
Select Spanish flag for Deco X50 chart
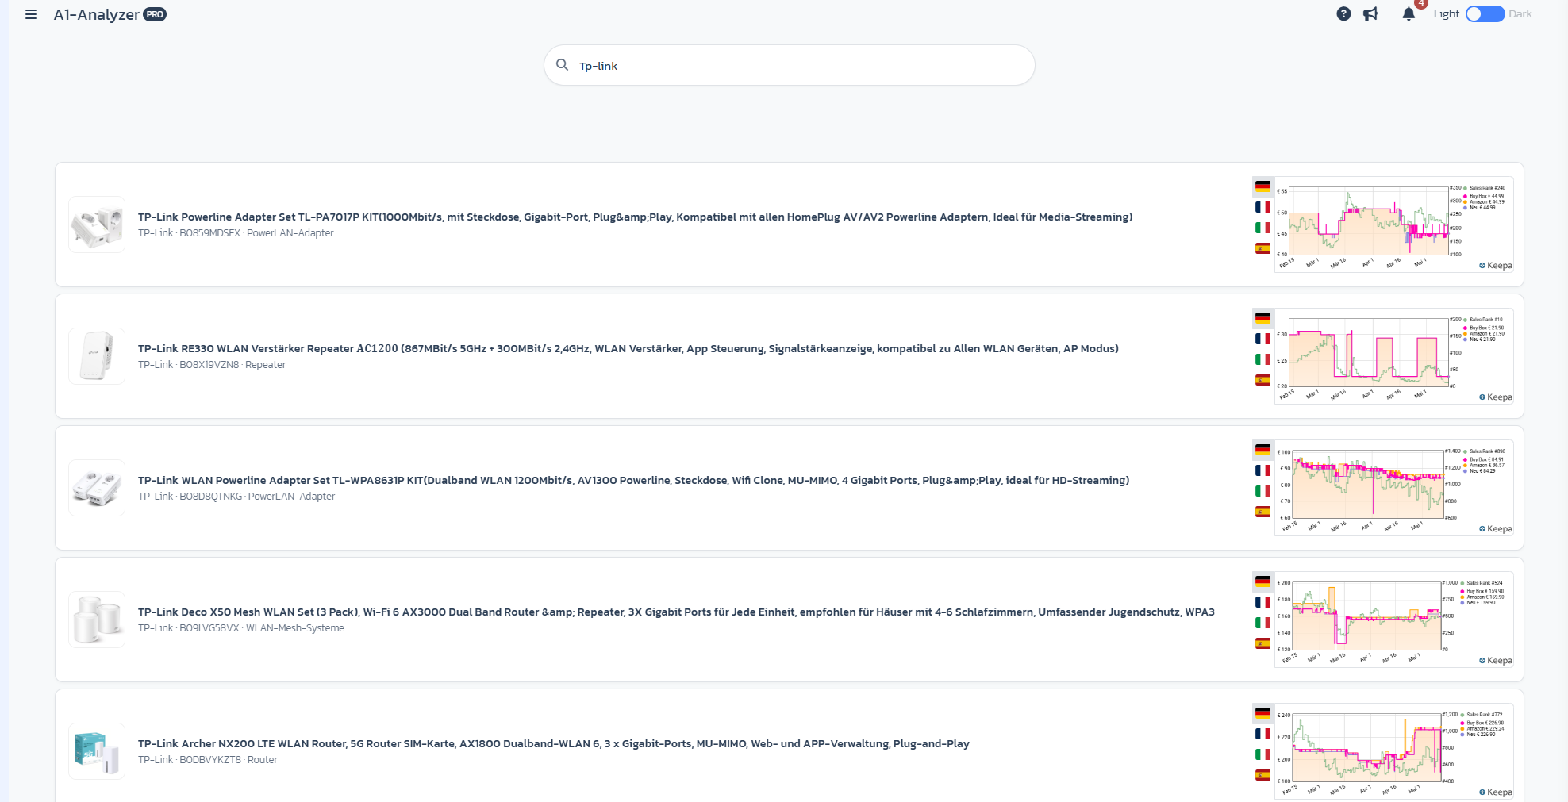1262,643
